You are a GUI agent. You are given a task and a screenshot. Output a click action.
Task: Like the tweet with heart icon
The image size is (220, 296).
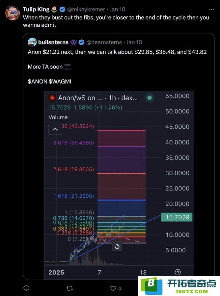click(113, 288)
